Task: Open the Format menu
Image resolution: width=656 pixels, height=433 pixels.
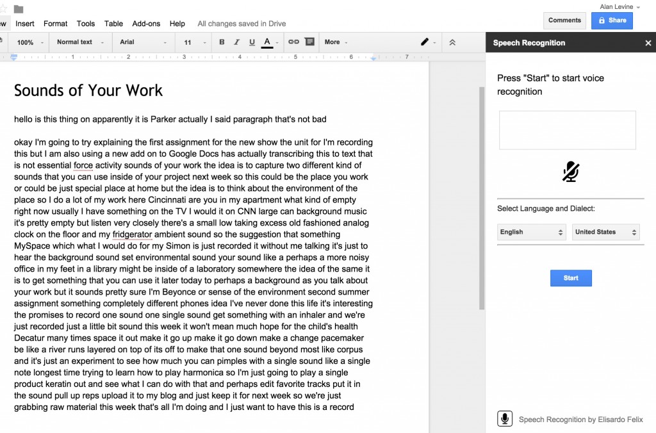Action: point(55,24)
